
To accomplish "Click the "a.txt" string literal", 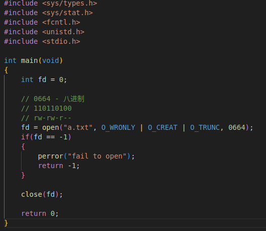I will (x=78, y=127).
